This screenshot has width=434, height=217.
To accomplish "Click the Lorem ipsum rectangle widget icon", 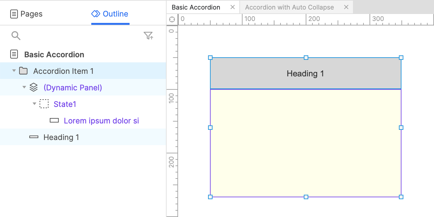I will pyautogui.click(x=54, y=121).
